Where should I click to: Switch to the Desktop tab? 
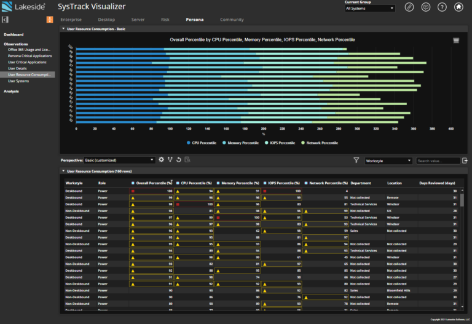tap(106, 20)
